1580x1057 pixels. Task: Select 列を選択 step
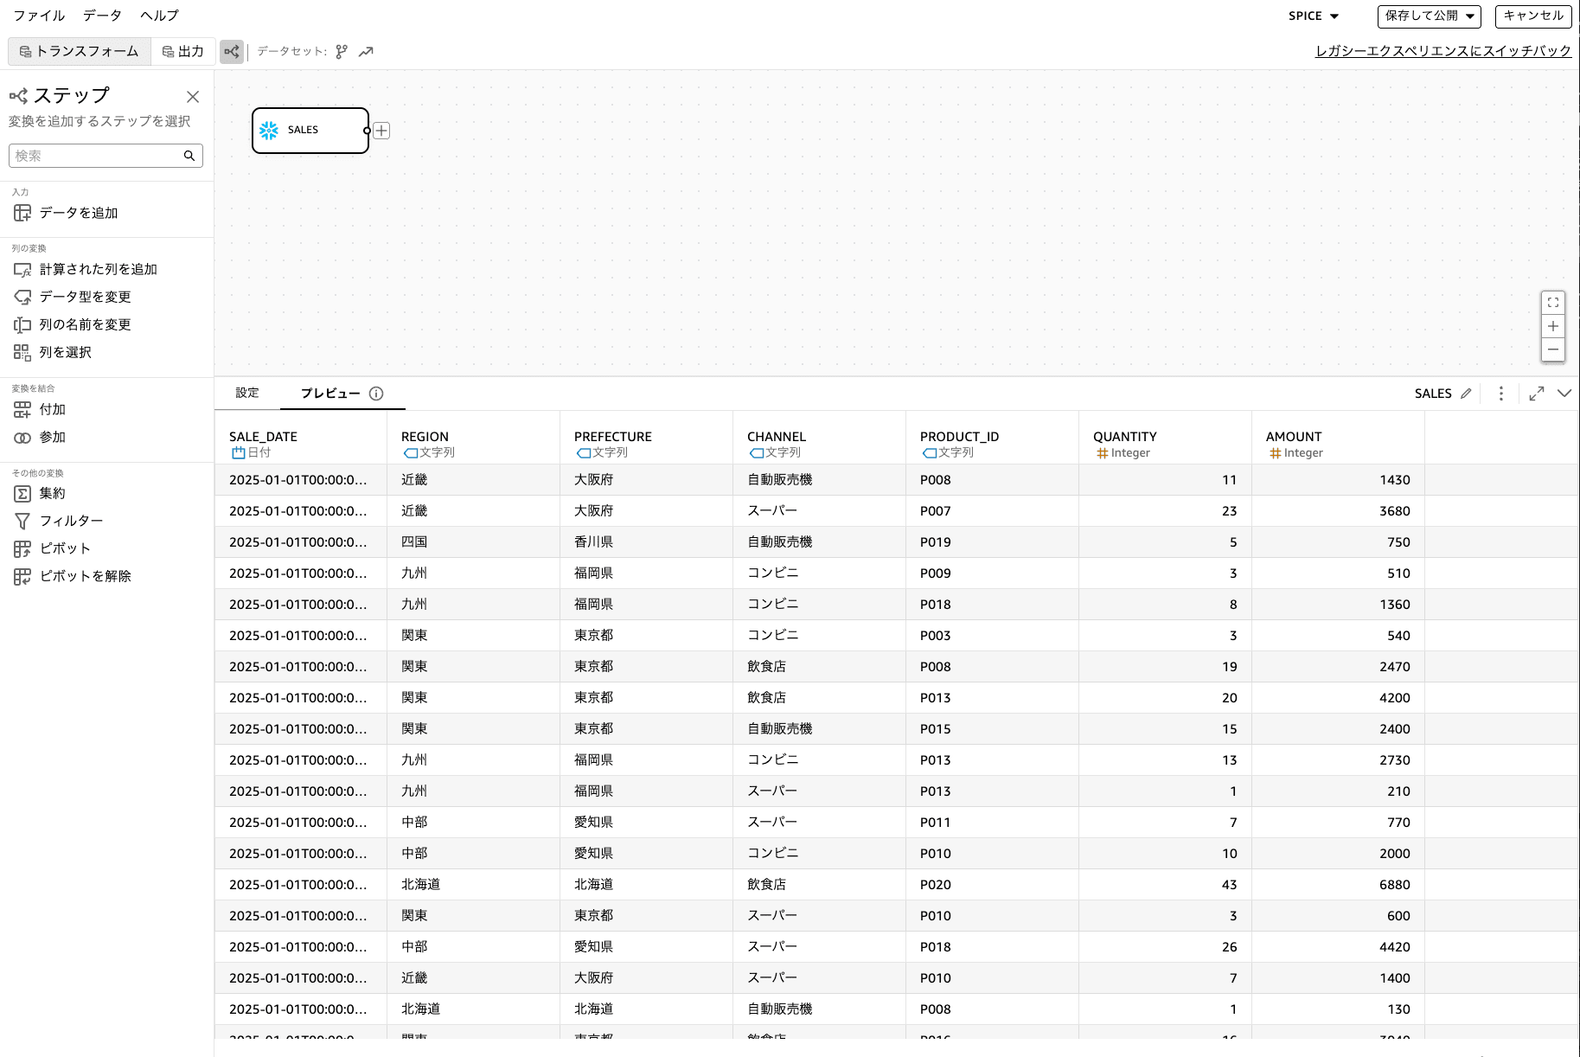point(53,352)
